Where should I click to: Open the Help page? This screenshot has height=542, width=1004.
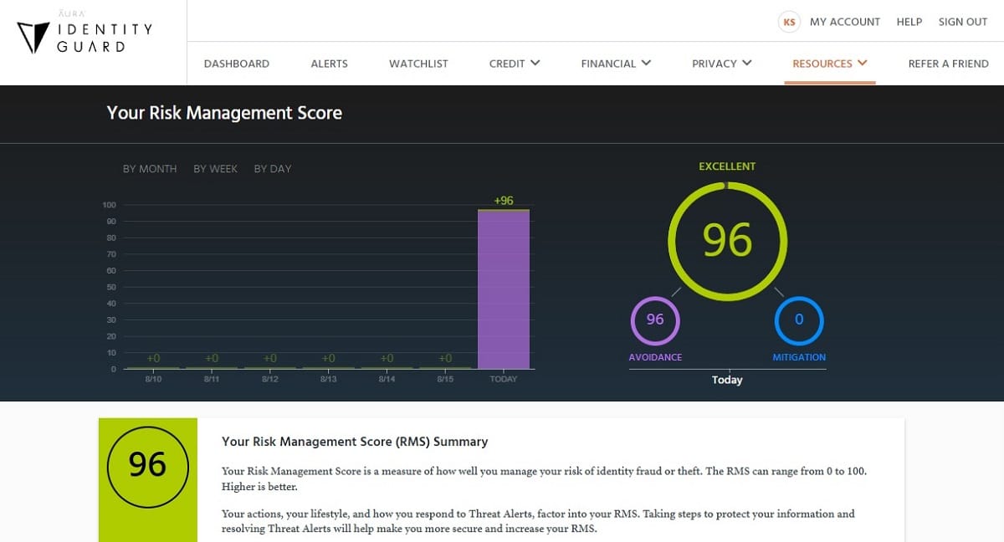click(x=909, y=22)
